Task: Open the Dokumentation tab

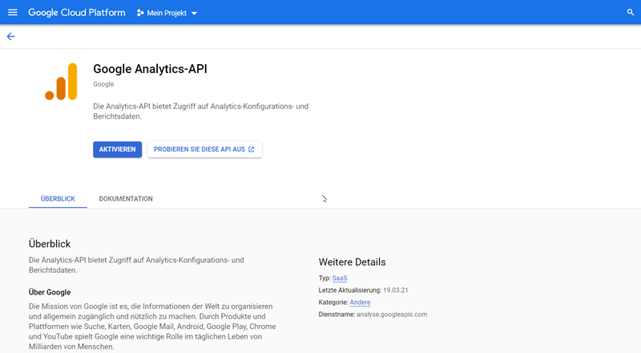Action: tap(126, 198)
